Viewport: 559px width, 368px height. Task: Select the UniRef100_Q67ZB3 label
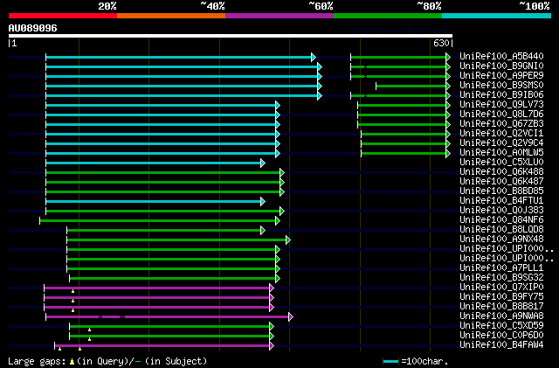tap(501, 123)
